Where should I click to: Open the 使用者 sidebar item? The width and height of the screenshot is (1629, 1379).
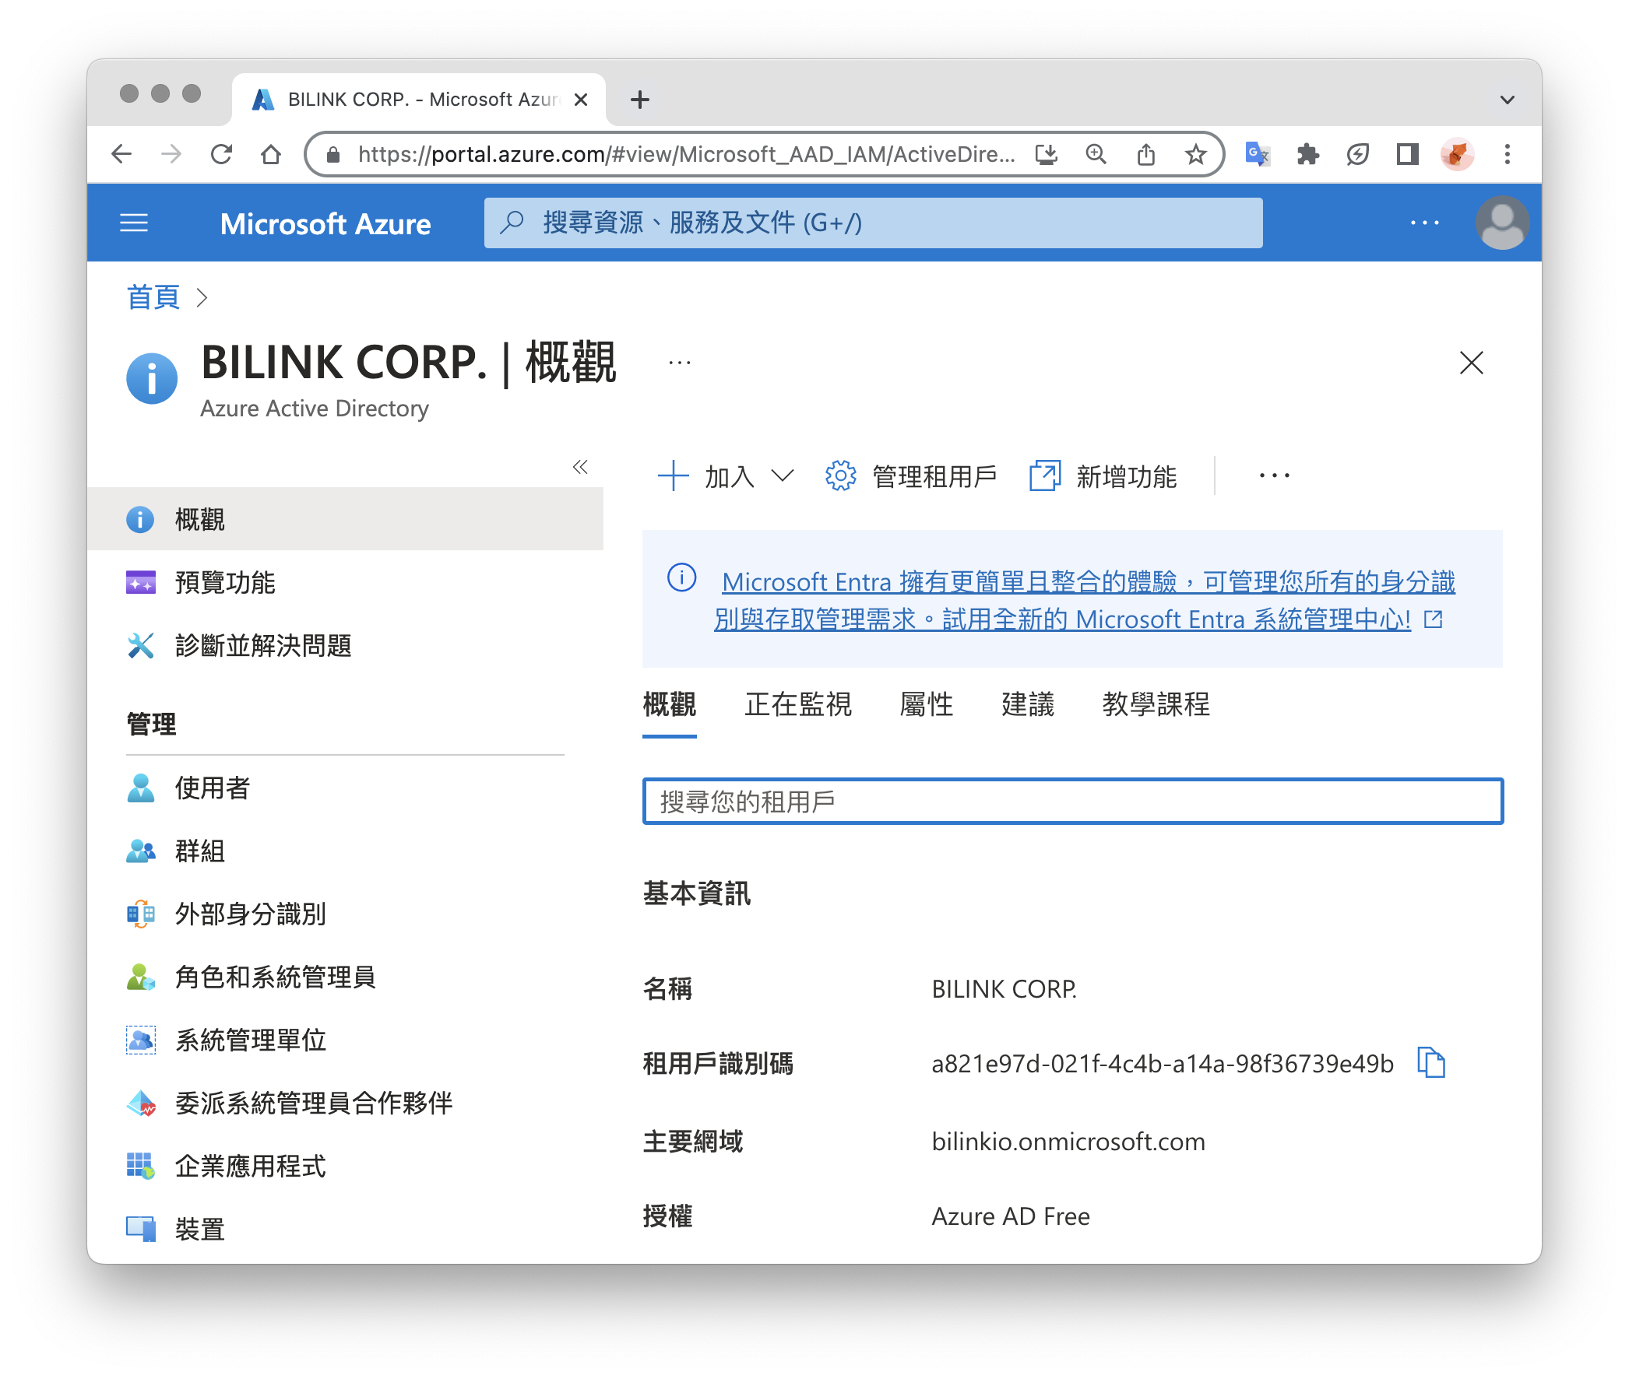tap(211, 788)
